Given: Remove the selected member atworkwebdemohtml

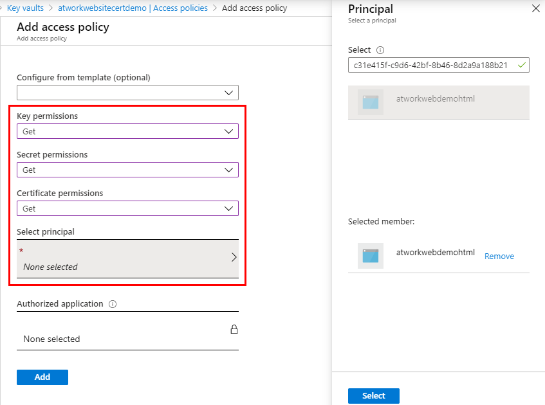Looking at the screenshot, I should pyautogui.click(x=499, y=256).
